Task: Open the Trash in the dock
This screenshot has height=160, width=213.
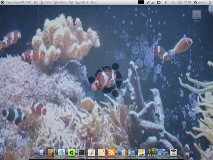Action: tap(173, 152)
